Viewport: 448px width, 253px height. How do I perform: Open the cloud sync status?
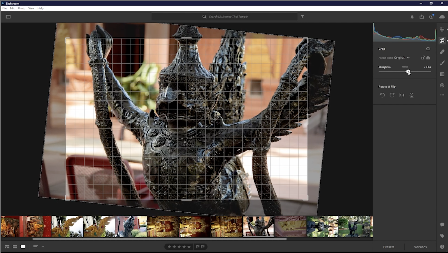pyautogui.click(x=442, y=17)
